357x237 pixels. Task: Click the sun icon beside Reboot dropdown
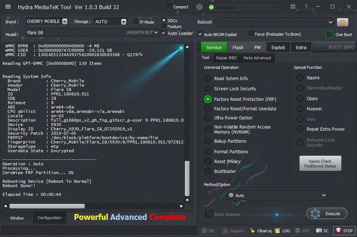pos(342,22)
